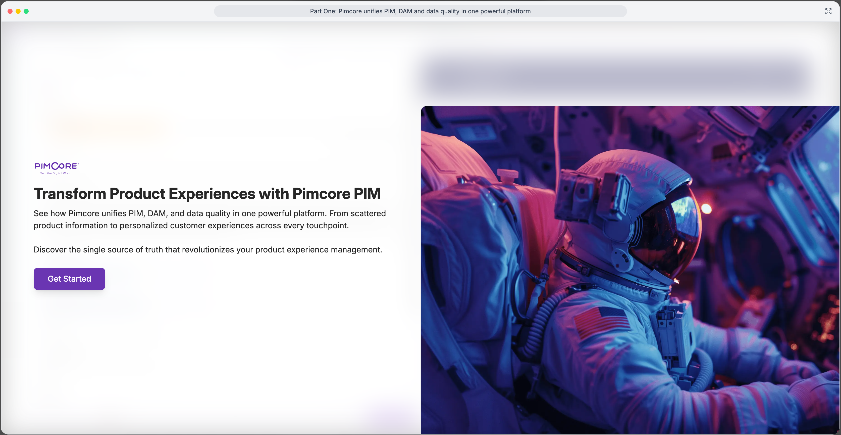Close the window with red dot
The width and height of the screenshot is (841, 435).
point(10,11)
